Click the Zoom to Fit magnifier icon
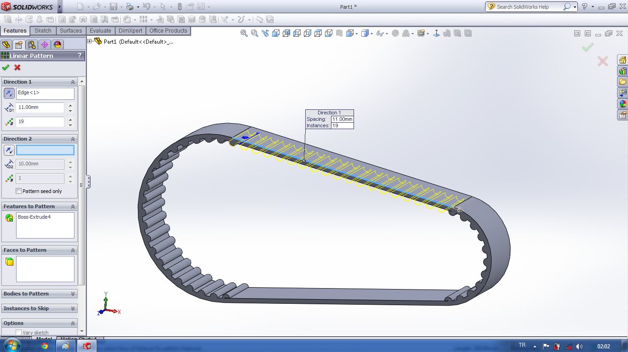This screenshot has height=352, width=628. click(244, 33)
